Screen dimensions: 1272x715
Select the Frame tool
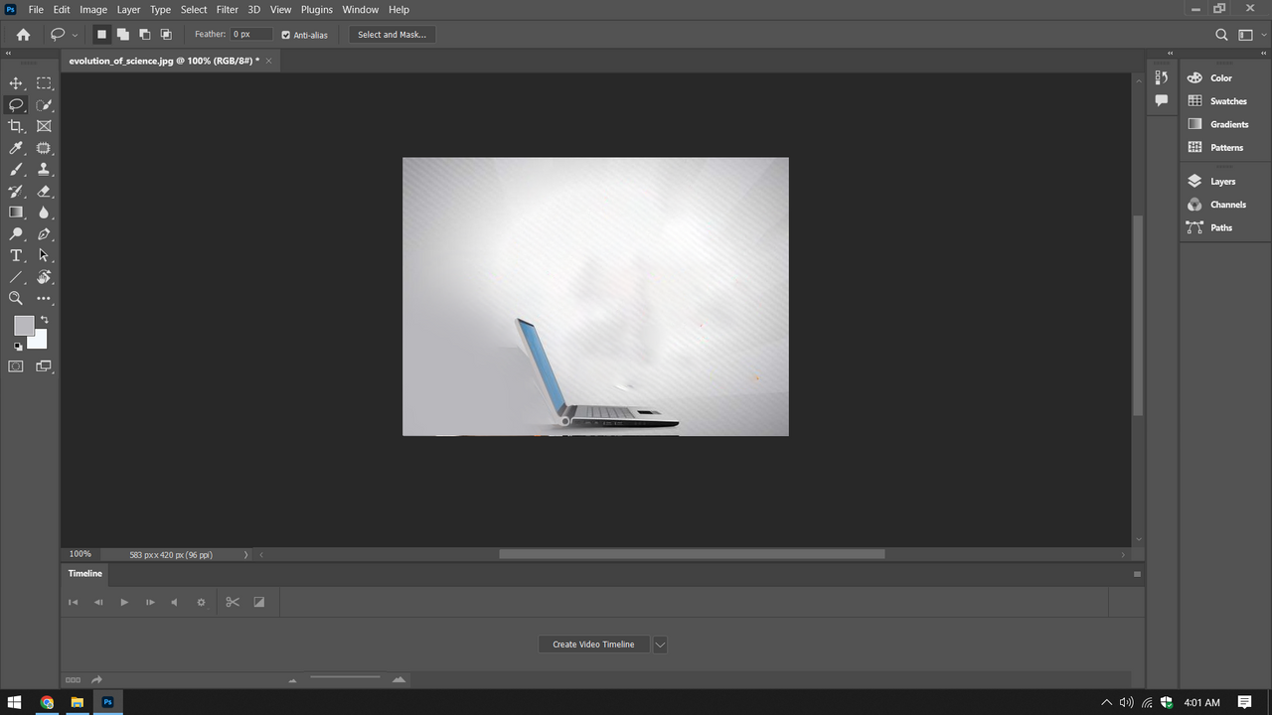tap(44, 126)
